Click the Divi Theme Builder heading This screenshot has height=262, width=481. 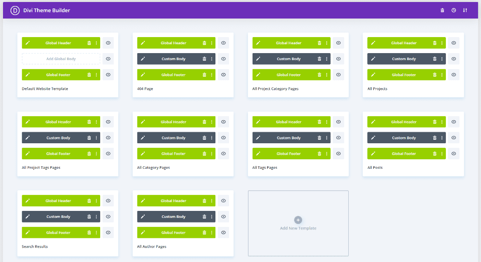point(47,11)
